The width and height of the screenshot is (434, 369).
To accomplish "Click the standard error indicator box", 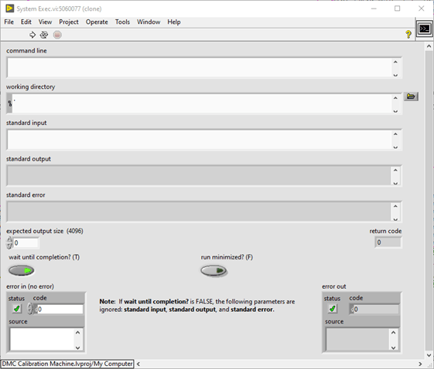I will [199, 212].
